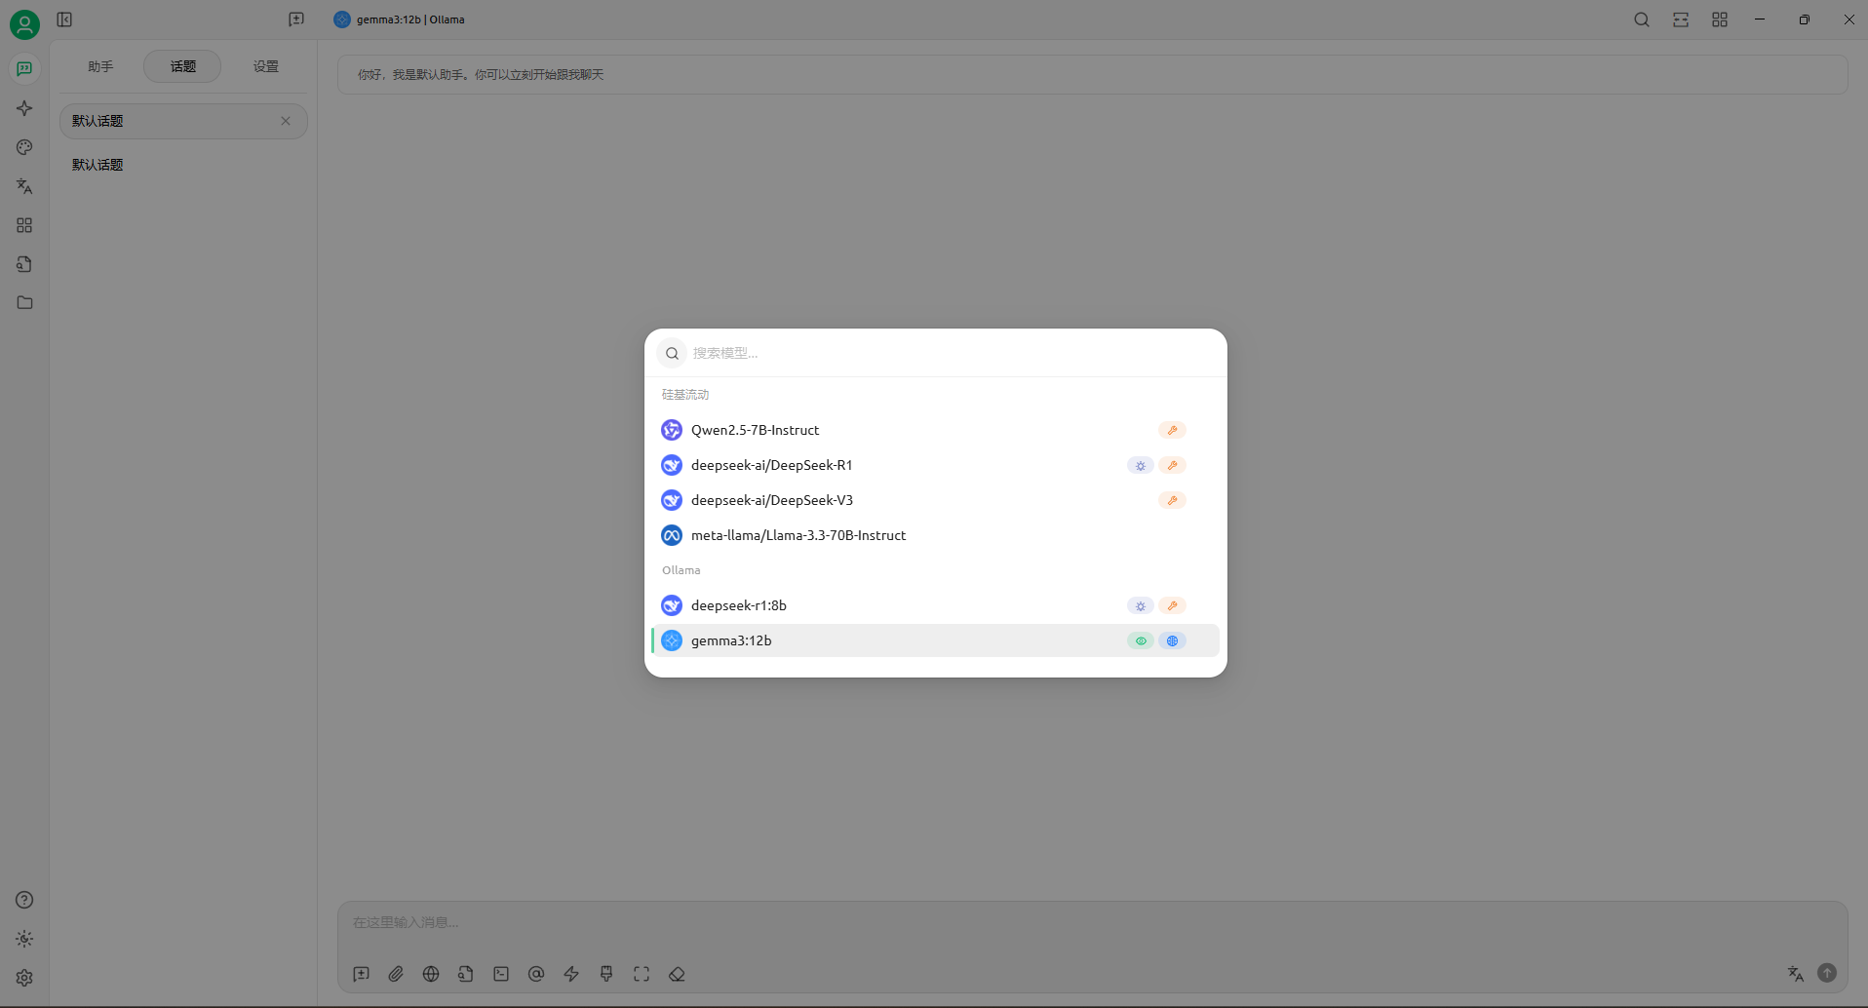Click the paperclip attachment icon

(396, 974)
